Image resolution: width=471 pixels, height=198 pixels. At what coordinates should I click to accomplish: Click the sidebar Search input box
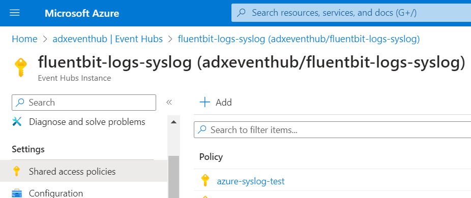[84, 103]
